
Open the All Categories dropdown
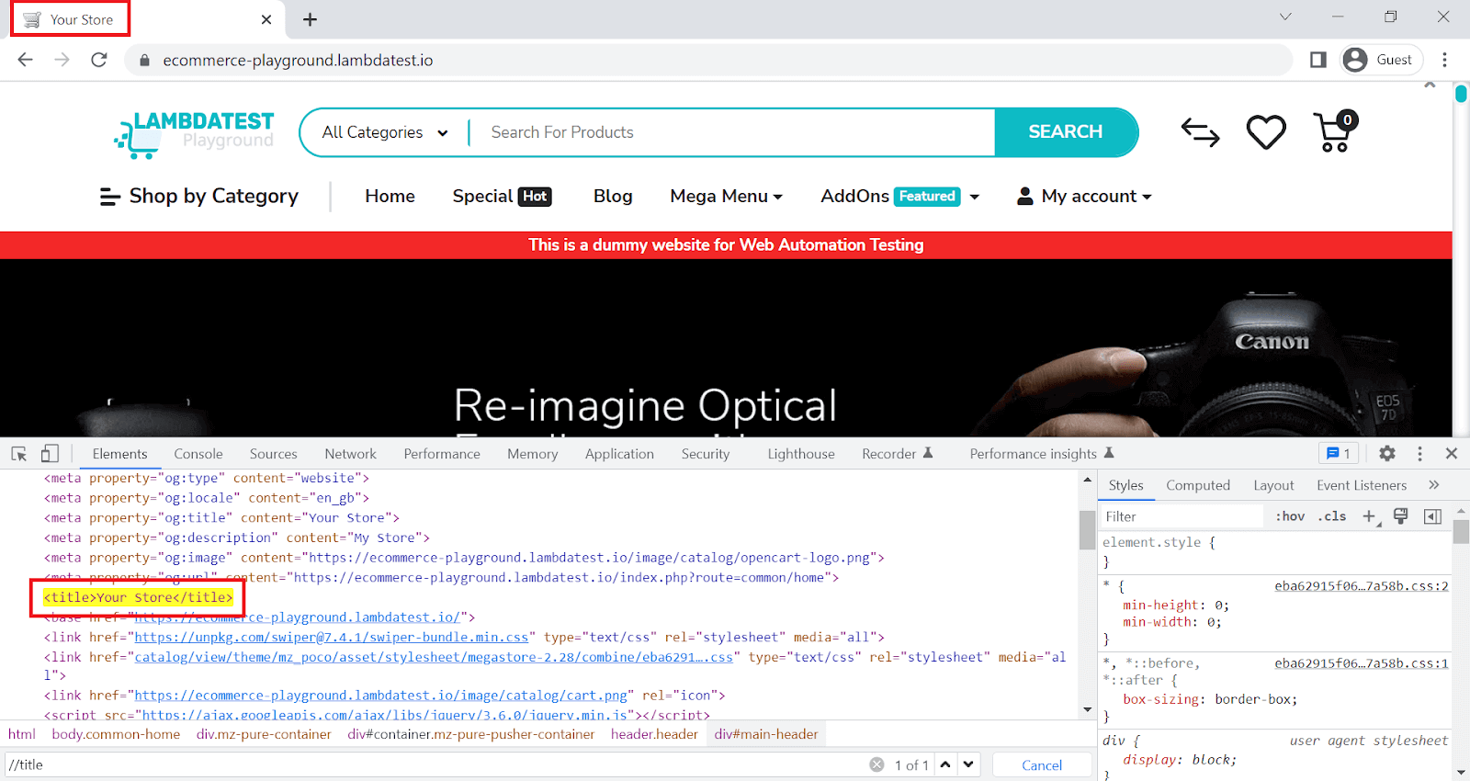tap(385, 132)
